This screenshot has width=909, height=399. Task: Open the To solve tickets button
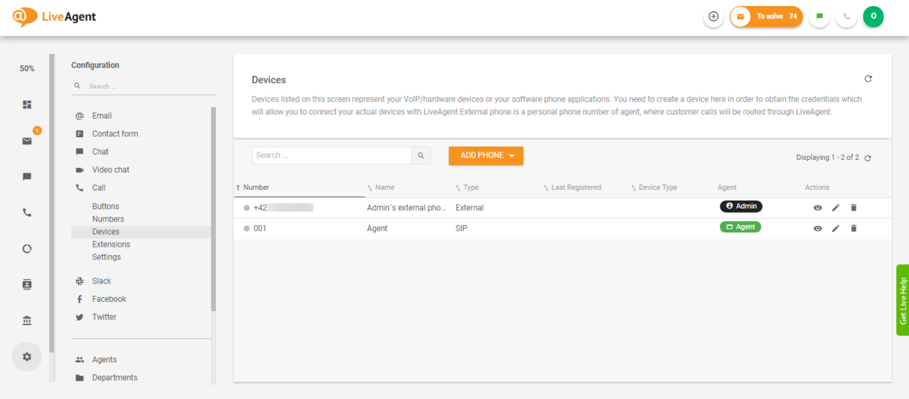coord(766,17)
